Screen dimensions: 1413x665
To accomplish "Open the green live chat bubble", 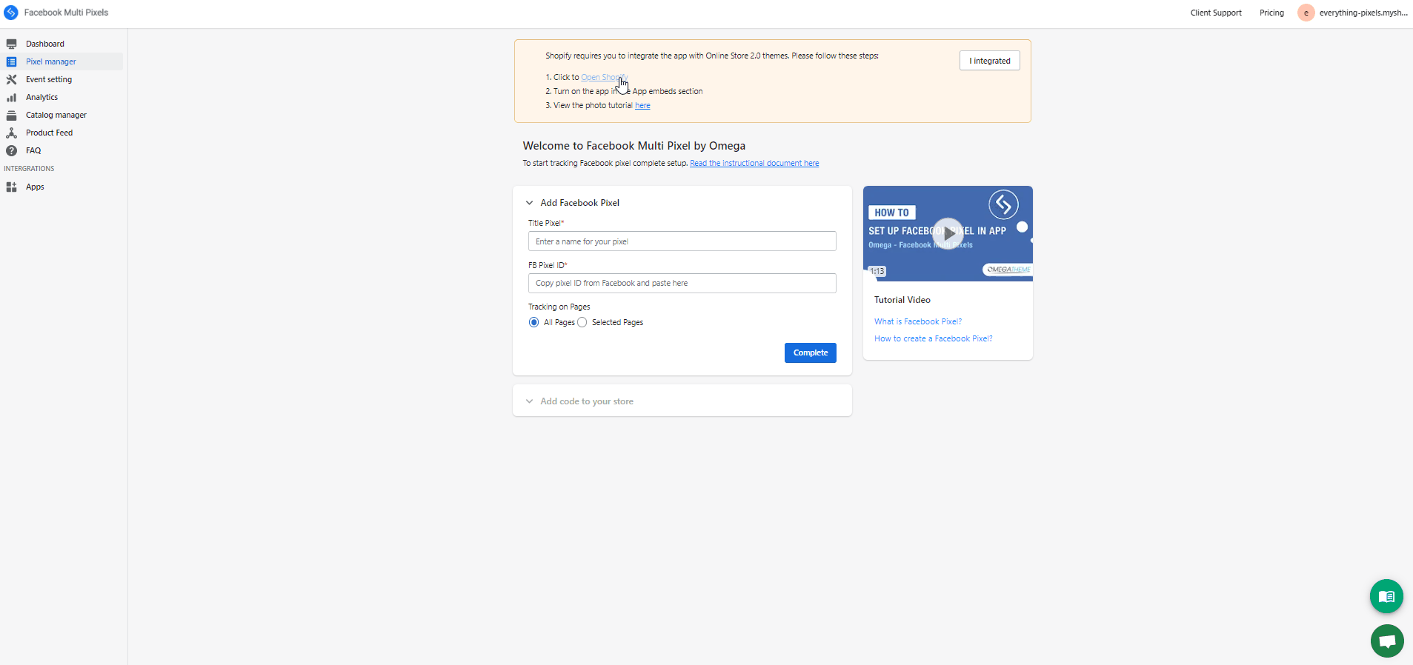I will 1387,641.
